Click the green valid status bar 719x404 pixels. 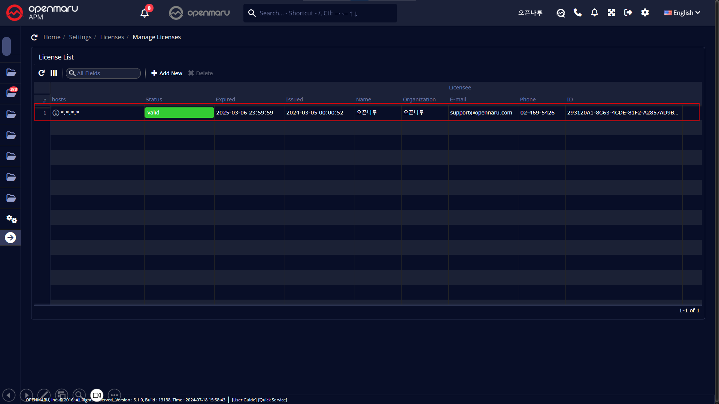179,113
